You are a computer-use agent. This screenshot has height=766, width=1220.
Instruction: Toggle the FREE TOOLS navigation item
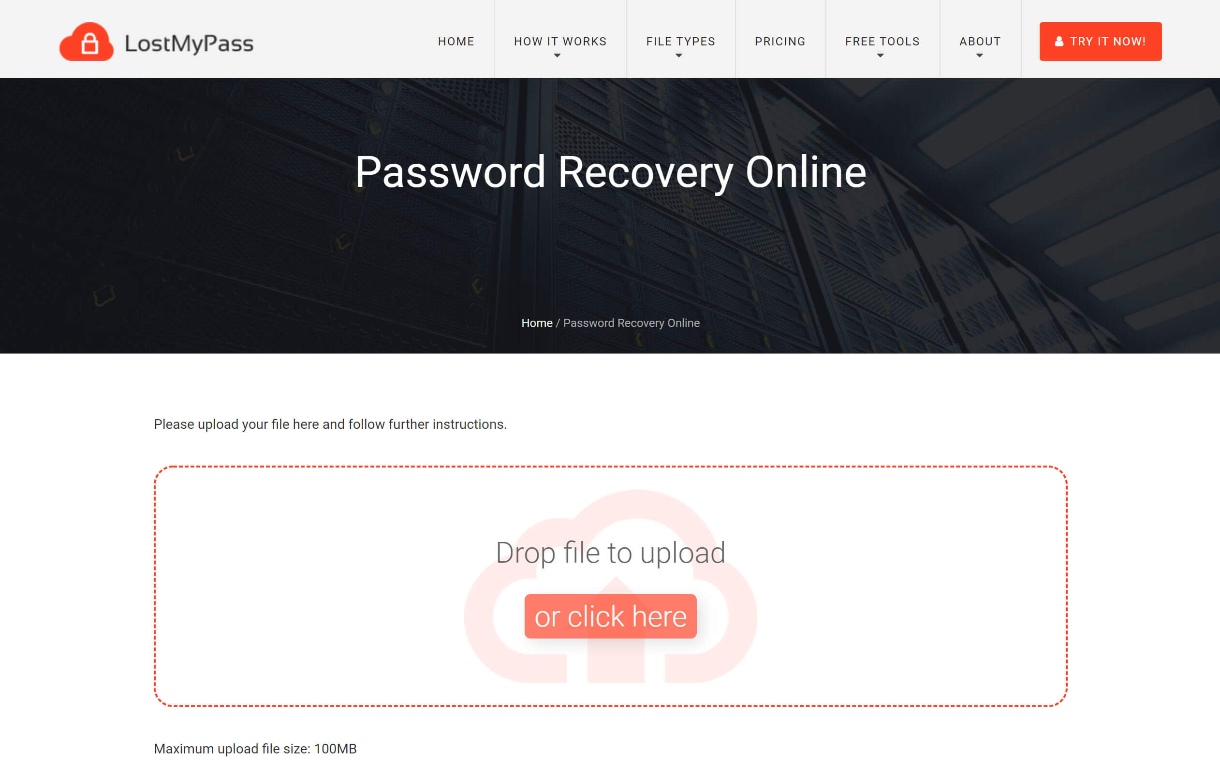(882, 42)
